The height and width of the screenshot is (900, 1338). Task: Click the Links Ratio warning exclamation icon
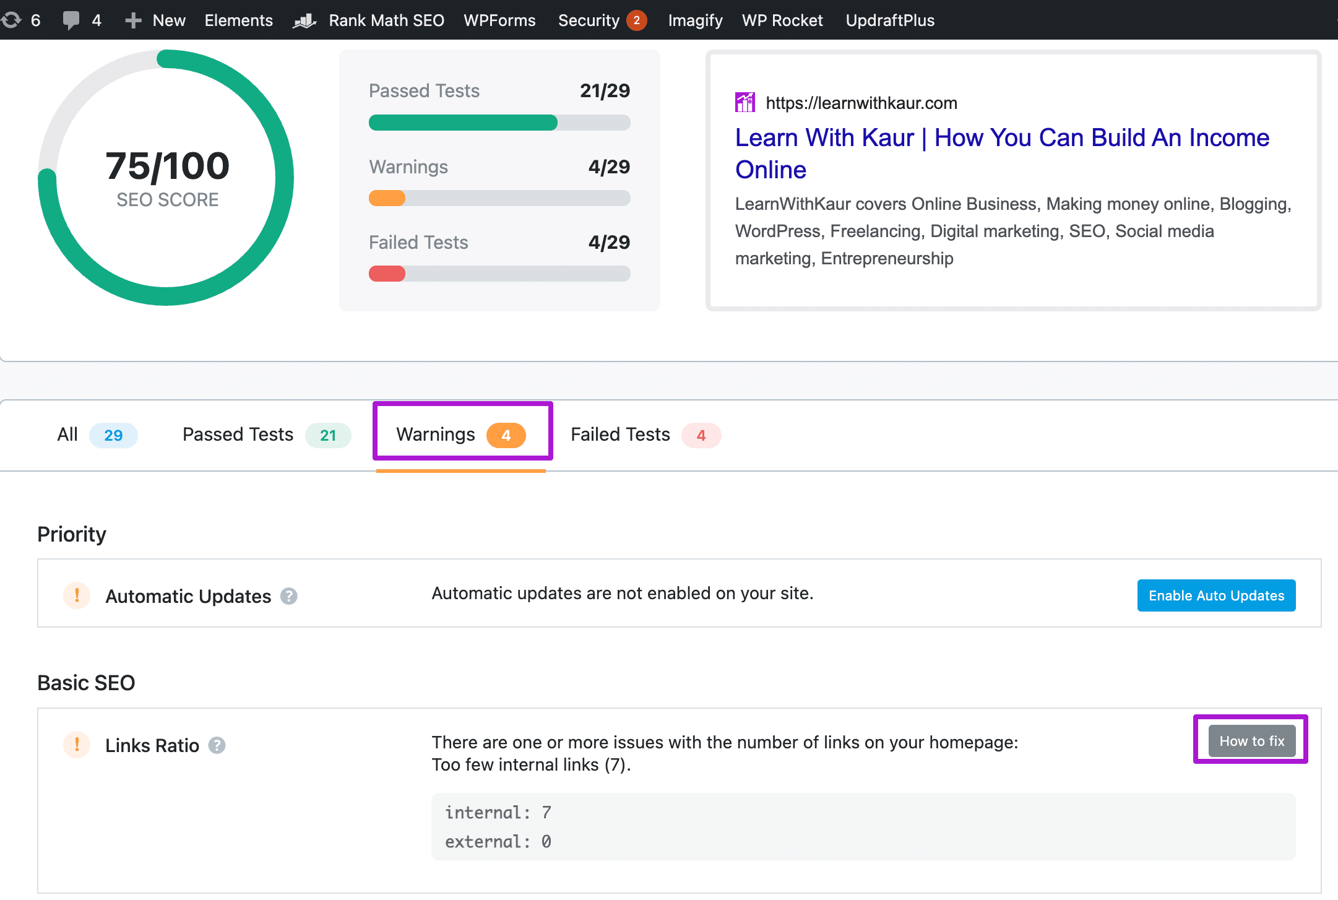pyautogui.click(x=77, y=745)
